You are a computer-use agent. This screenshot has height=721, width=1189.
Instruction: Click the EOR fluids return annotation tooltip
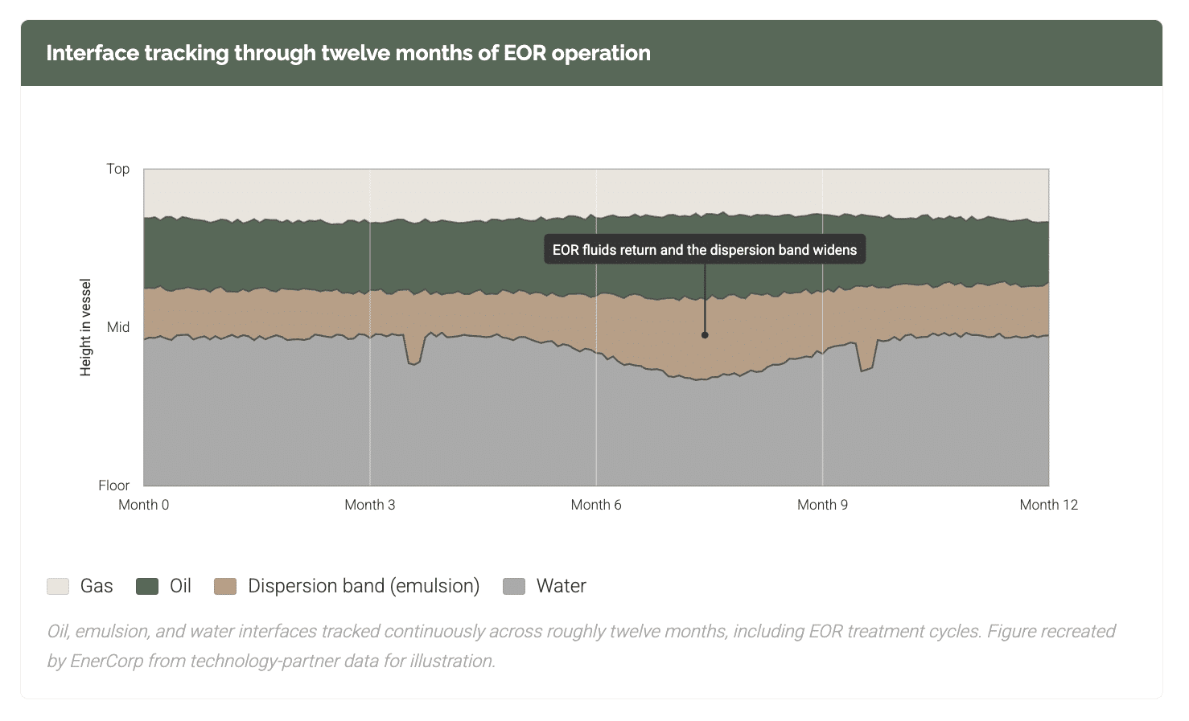click(705, 250)
